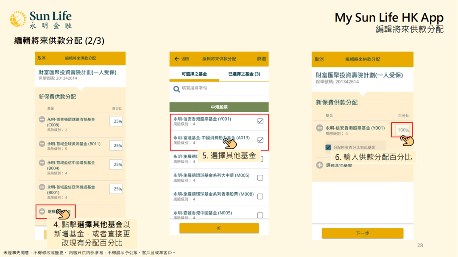Edit 25% field for fund B011
458x257 pixels.
[x=116, y=146]
